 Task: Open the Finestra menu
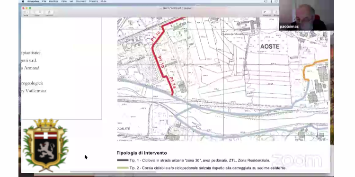tap(93, 1)
